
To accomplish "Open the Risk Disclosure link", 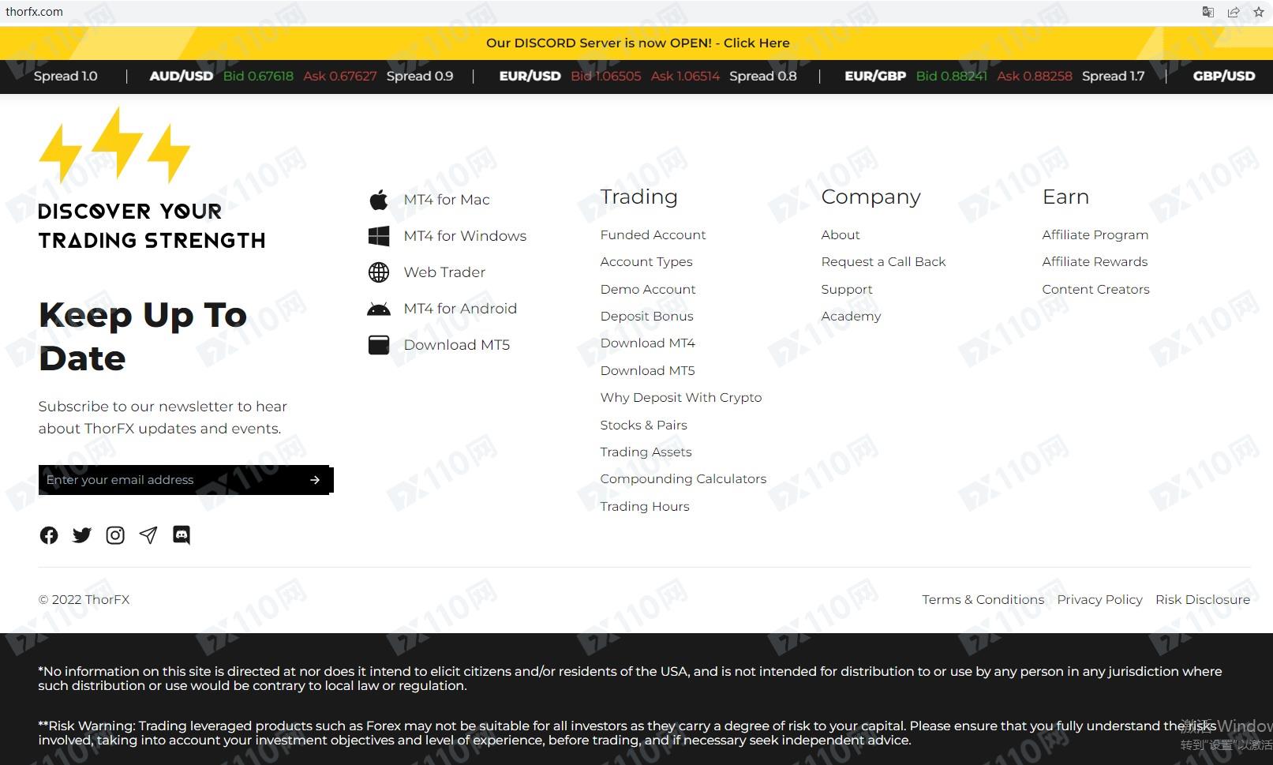I will coord(1202,599).
